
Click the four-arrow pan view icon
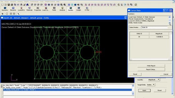49,5
